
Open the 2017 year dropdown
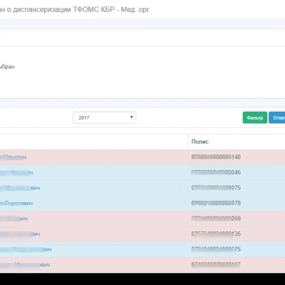tap(104, 118)
